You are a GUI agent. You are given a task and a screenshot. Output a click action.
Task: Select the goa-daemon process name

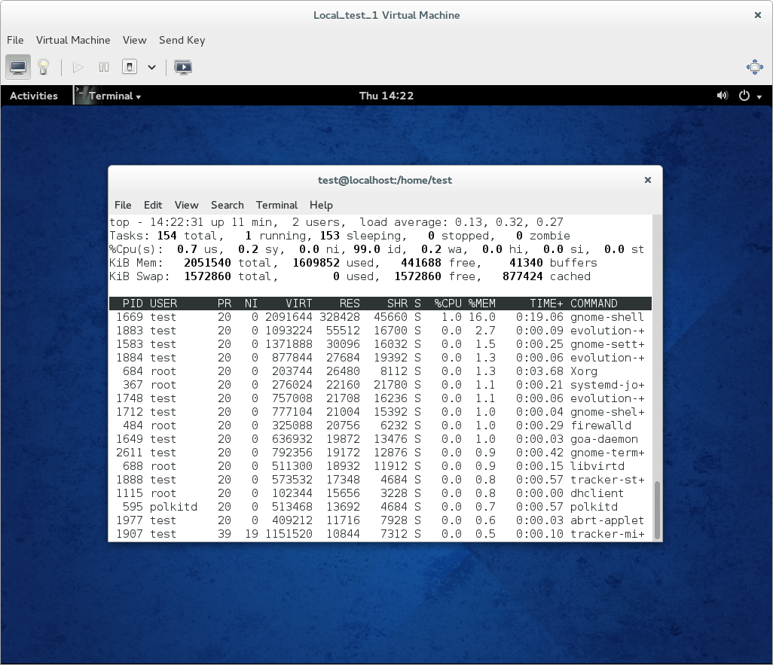tap(604, 439)
